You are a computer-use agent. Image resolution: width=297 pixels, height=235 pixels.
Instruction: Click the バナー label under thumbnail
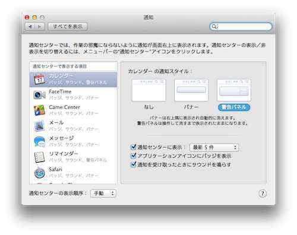[x=191, y=107]
